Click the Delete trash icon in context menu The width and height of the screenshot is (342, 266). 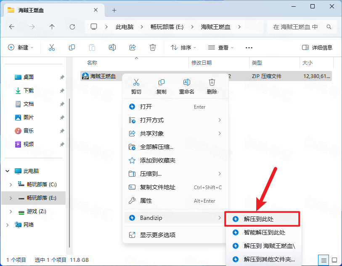click(x=212, y=82)
